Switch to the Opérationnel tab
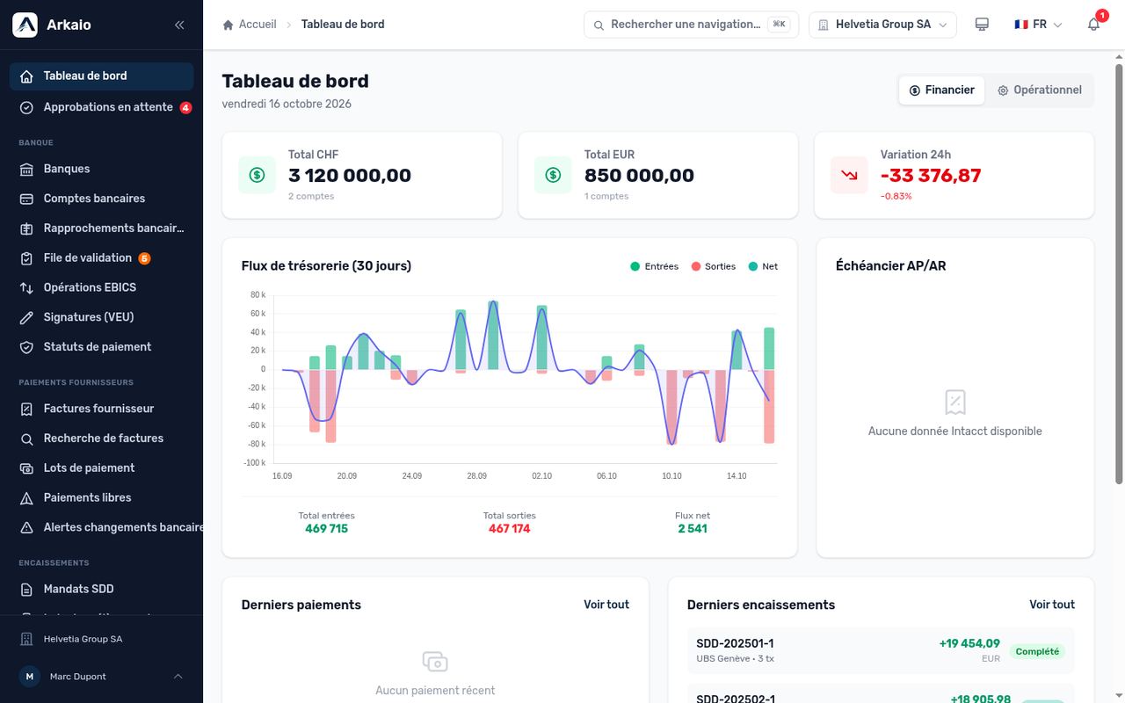 click(x=1040, y=90)
